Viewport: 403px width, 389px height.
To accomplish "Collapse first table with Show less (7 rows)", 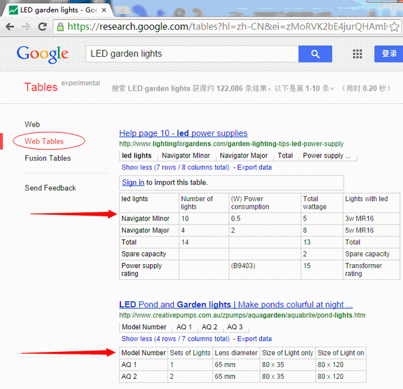I will tap(175, 168).
